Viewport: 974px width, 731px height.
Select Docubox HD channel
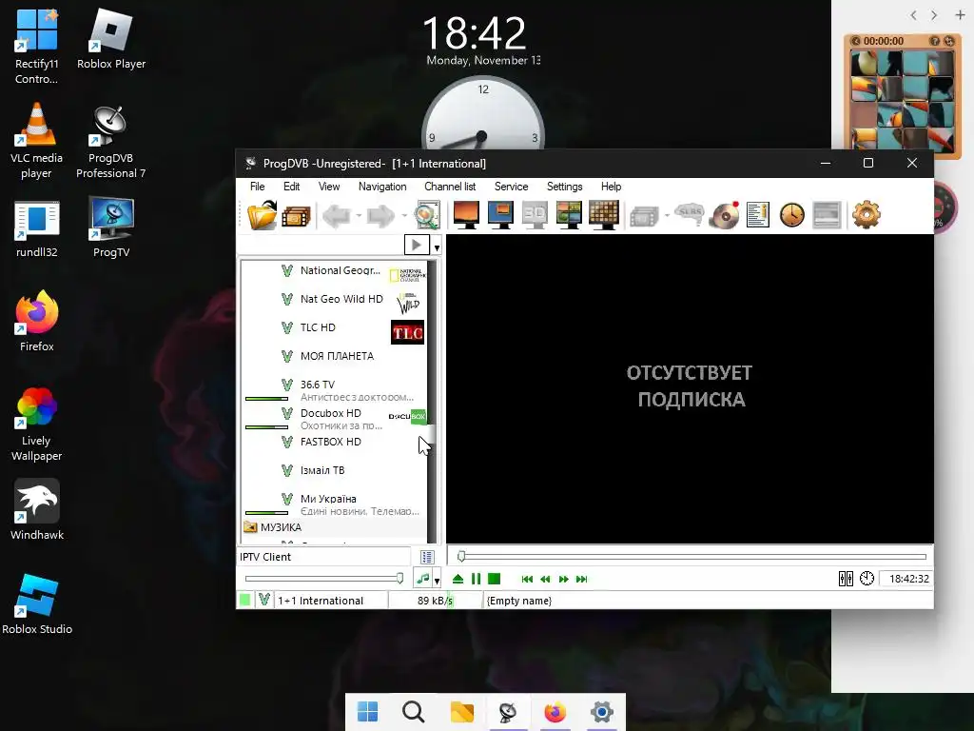coord(336,419)
